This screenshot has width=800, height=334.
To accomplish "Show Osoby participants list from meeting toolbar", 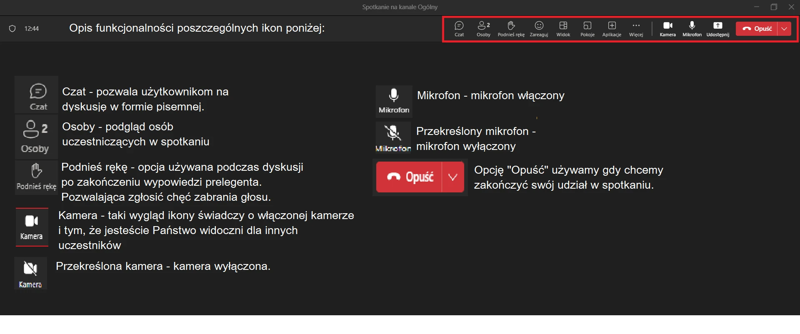I will coord(483,29).
